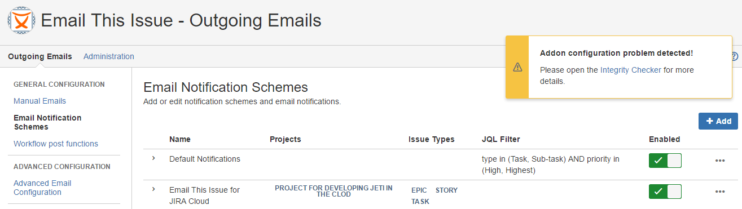Click Email This Issue for JIRA Cloud name
This screenshot has height=209, width=742.
[204, 195]
